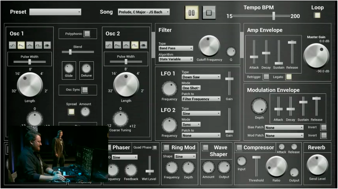This screenshot has width=338, height=189.
Task: Open the Preset dropdown list
Action: 55,12
